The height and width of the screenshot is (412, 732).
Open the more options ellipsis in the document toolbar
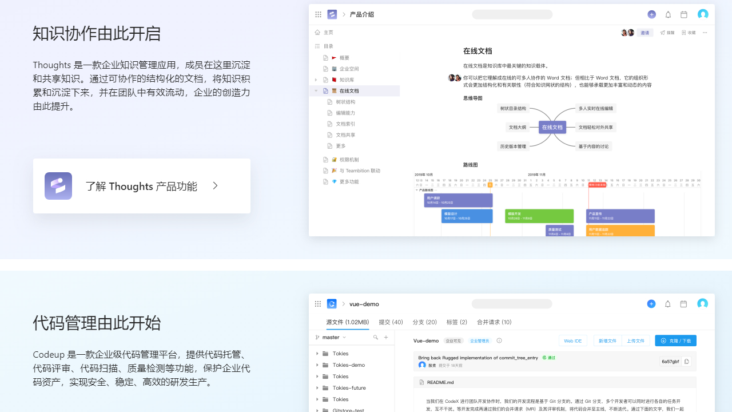[705, 33]
